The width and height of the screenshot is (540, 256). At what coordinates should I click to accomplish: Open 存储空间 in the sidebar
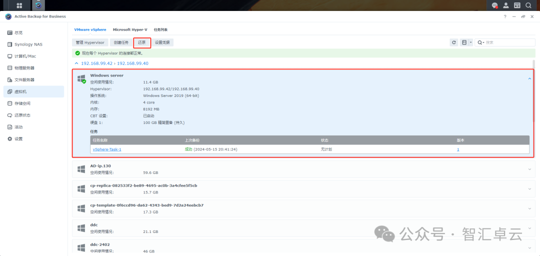(33, 103)
